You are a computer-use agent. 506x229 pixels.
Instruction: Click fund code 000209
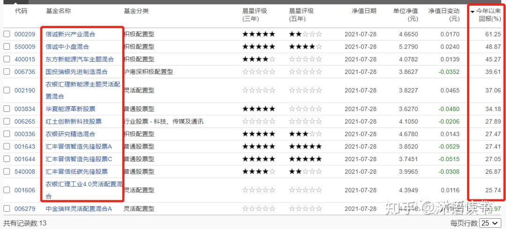[25, 34]
